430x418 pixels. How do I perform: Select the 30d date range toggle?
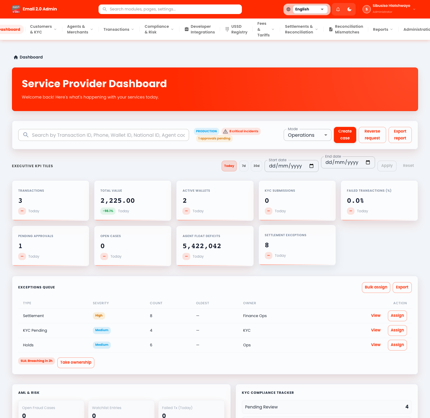point(257,166)
